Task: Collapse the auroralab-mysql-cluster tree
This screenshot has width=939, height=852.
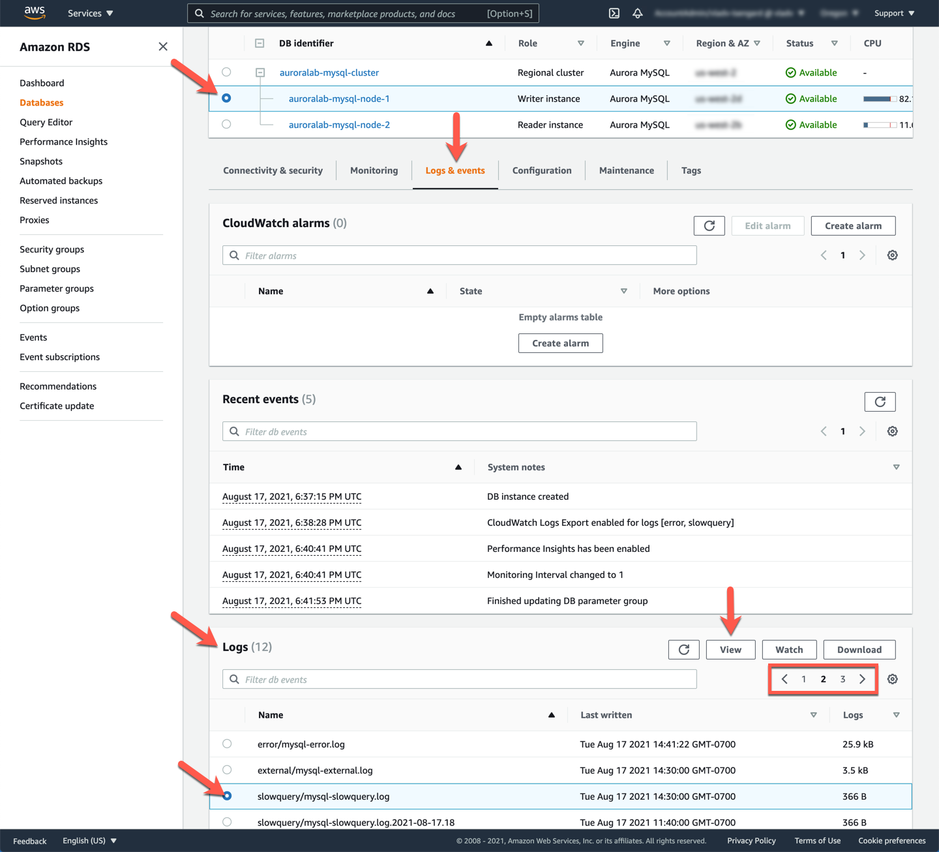Action: coord(260,72)
